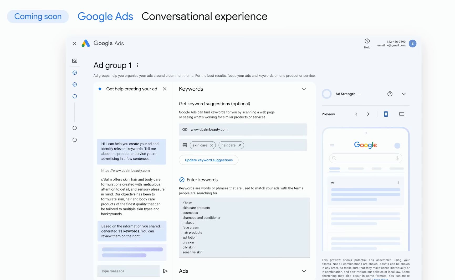Select the first completed step in sidebar

tap(75, 72)
